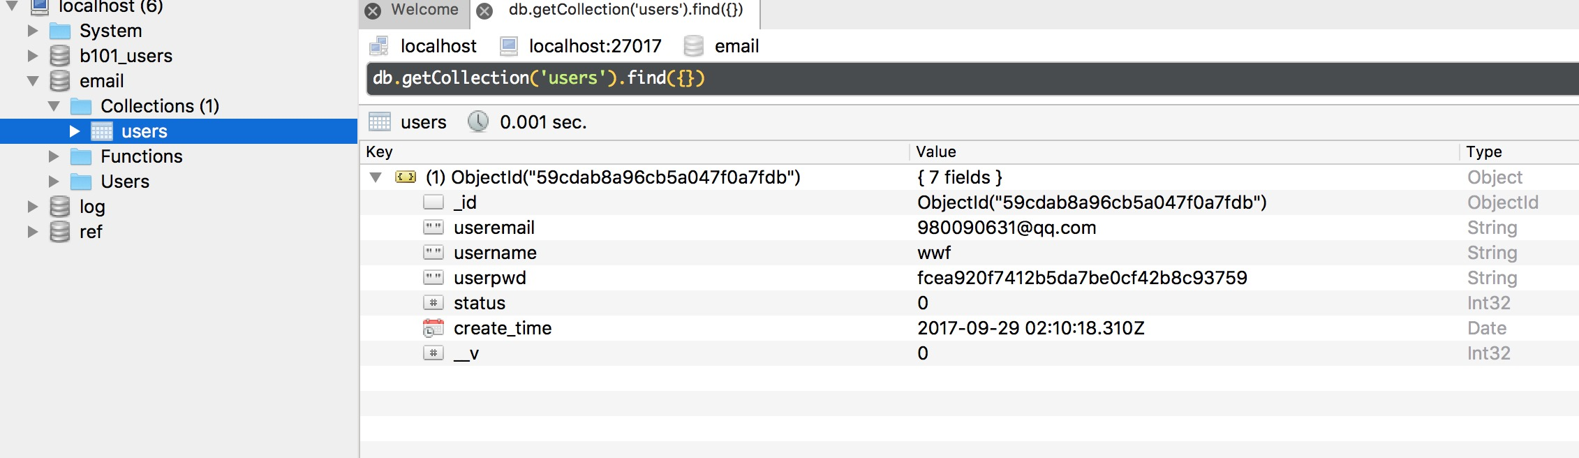The width and height of the screenshot is (1579, 458).
Task: Click the email database cylinder icon in tree
Action: [x=60, y=81]
